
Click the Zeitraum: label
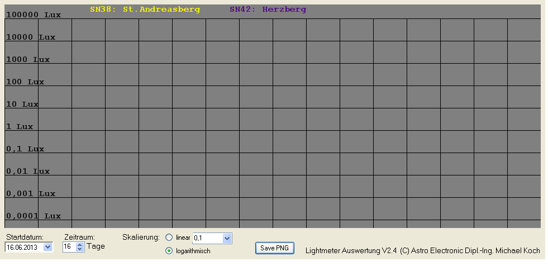tap(80, 237)
